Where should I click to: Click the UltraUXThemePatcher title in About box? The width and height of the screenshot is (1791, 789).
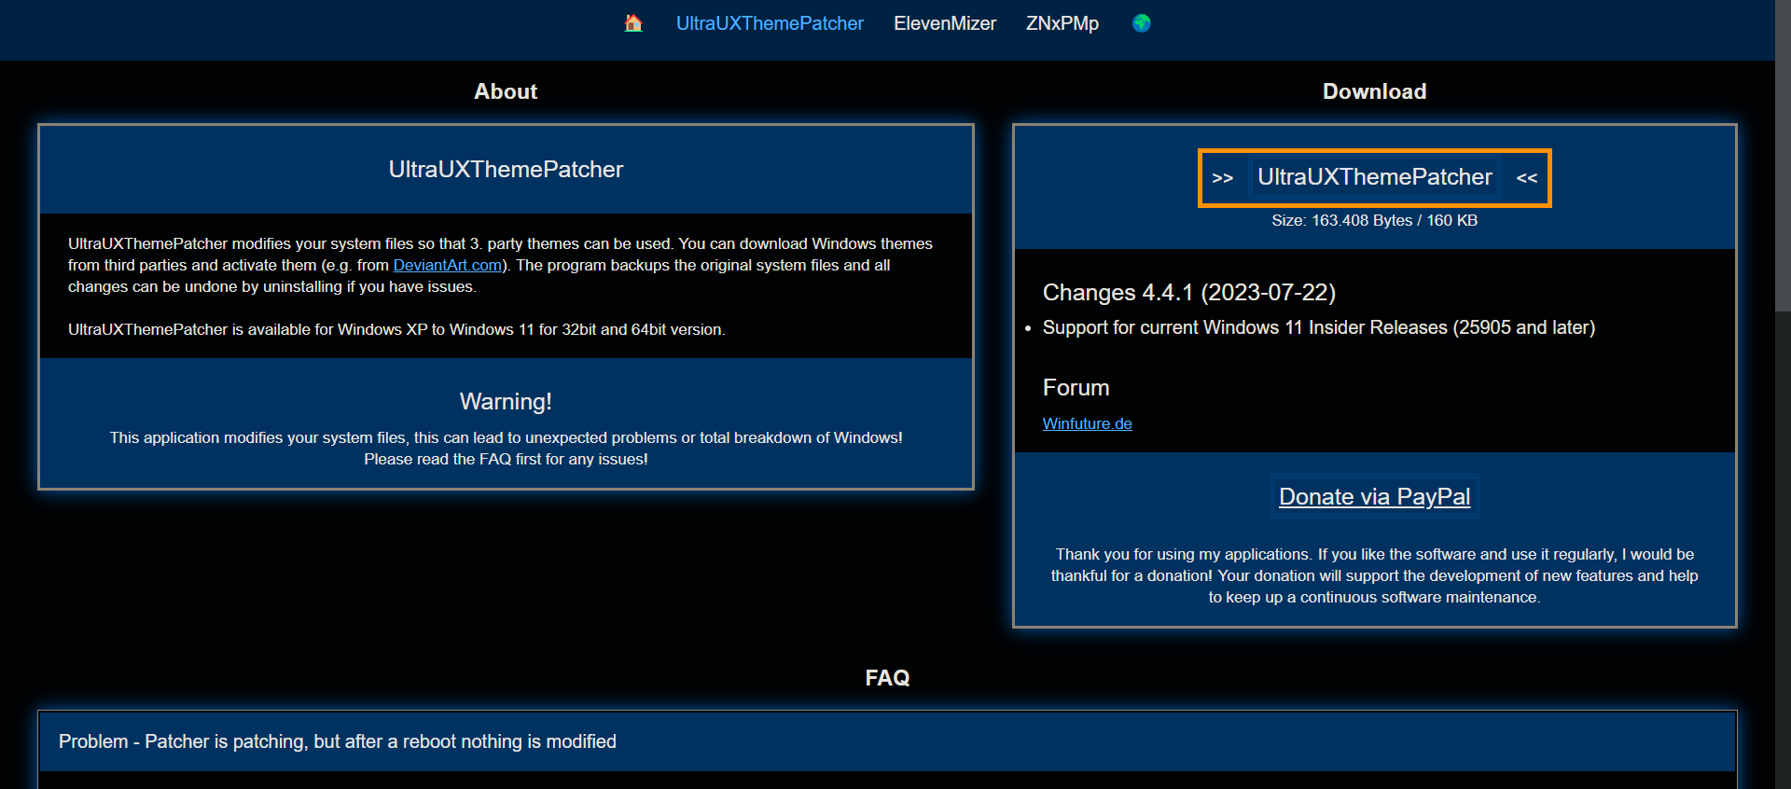[506, 170]
